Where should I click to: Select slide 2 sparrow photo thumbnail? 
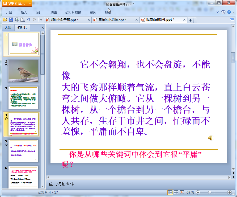(23, 71)
